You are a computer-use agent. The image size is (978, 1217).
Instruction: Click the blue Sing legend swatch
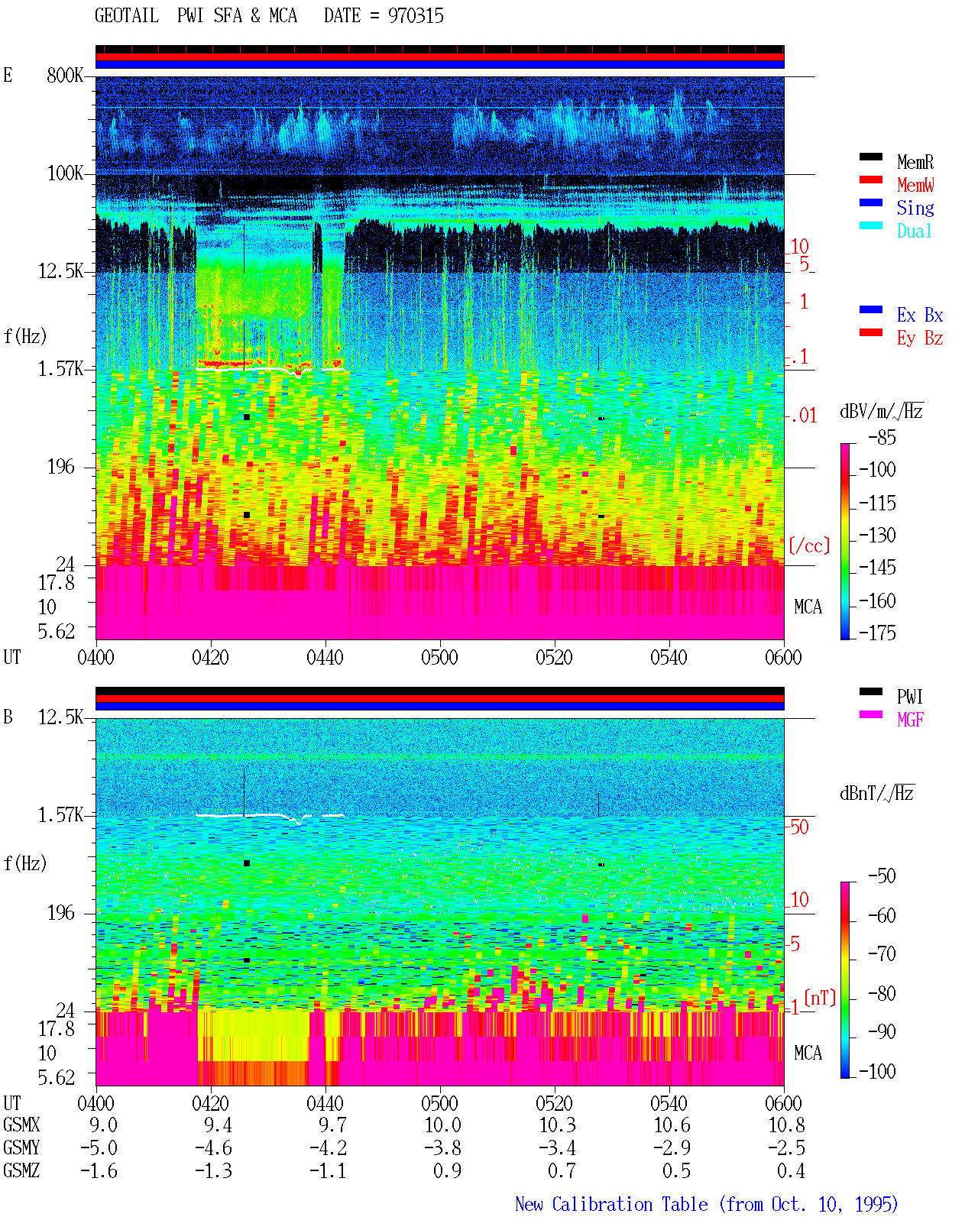pyautogui.click(x=870, y=202)
